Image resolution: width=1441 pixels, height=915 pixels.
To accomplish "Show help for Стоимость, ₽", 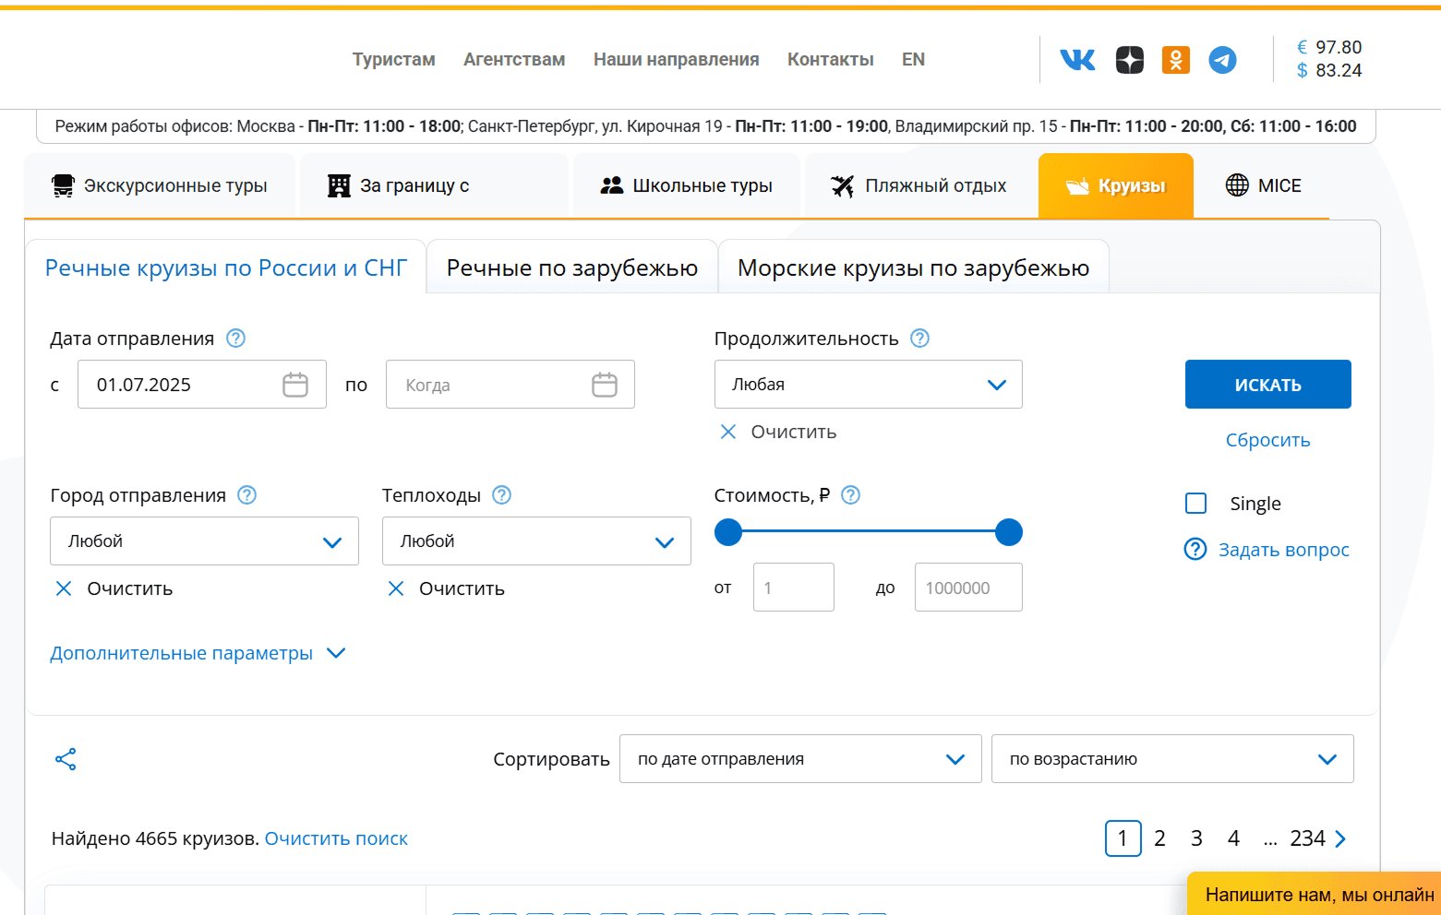I will (851, 495).
